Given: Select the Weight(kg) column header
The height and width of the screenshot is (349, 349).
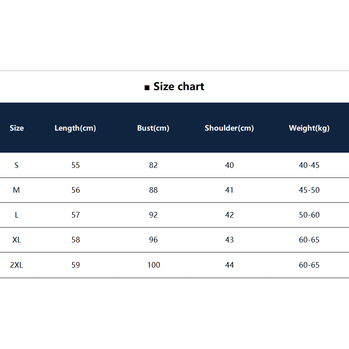Looking at the screenshot, I should pyautogui.click(x=309, y=128).
